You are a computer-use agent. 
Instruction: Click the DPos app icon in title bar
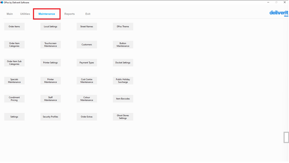click(2, 3)
